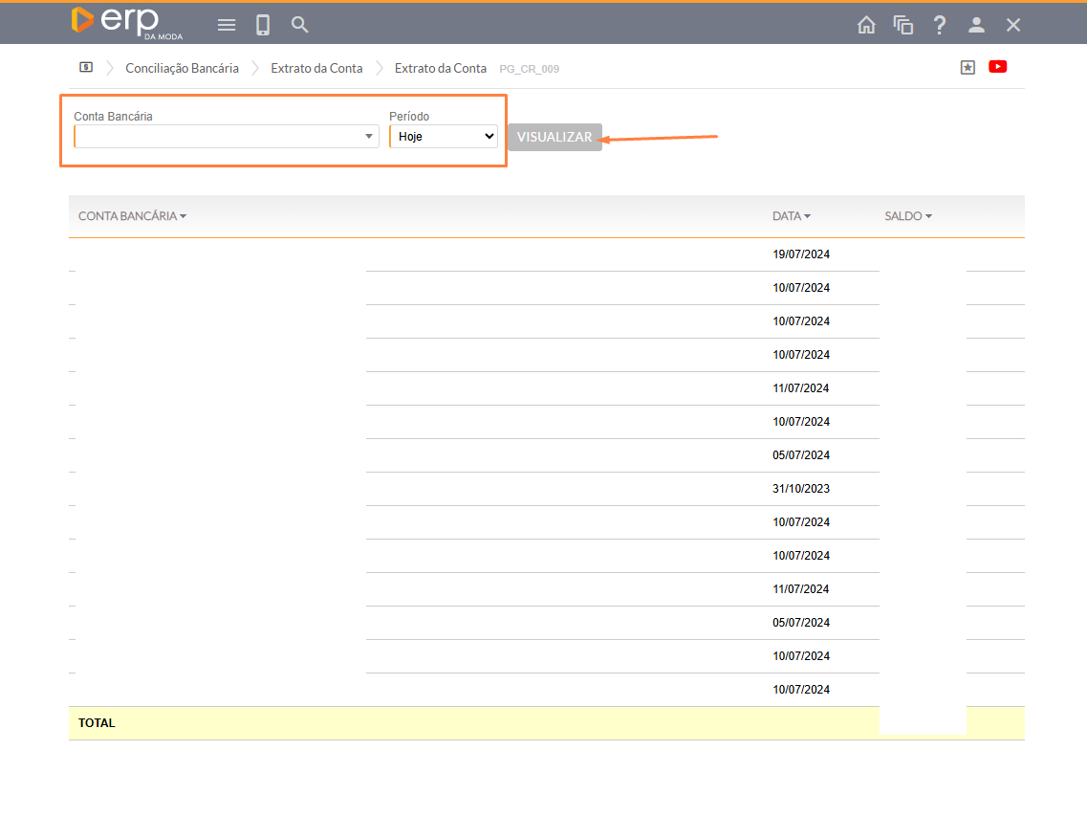Open the YouTube tutorial video icon
The height and width of the screenshot is (817, 1087).
click(x=998, y=67)
